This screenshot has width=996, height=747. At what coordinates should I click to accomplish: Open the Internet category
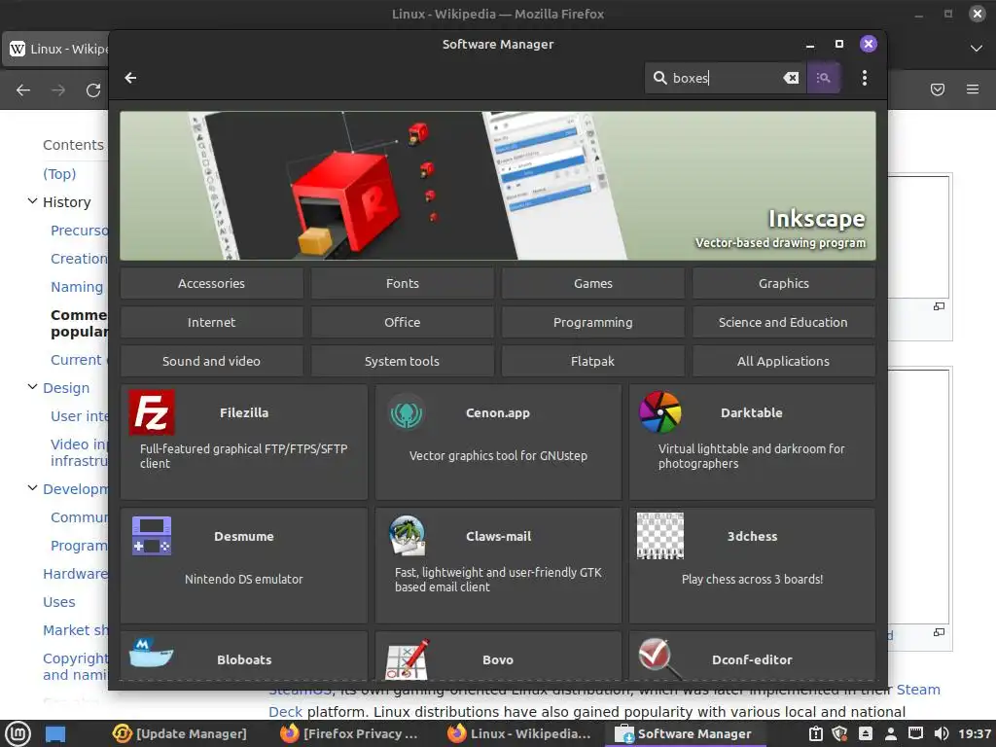pos(211,322)
